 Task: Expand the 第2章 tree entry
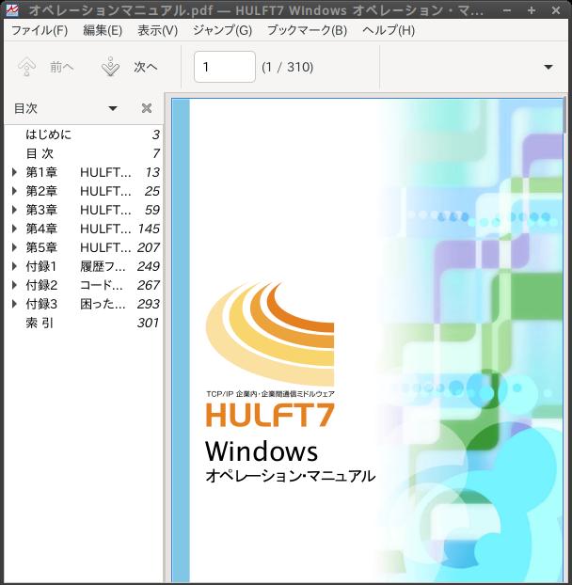click(x=14, y=191)
